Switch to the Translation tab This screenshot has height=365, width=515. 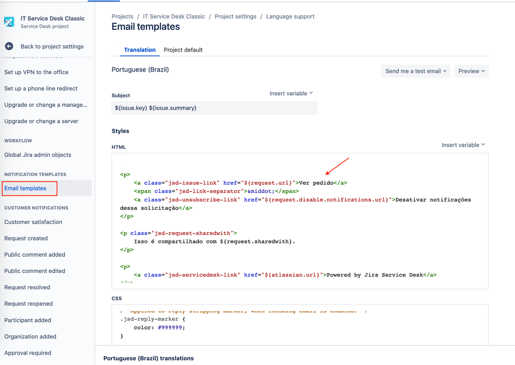coord(140,50)
